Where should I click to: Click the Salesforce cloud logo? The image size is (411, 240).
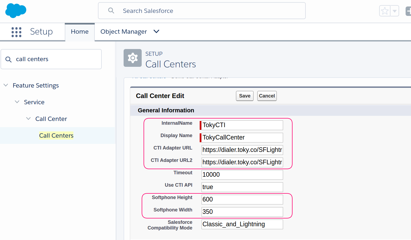[x=16, y=11]
